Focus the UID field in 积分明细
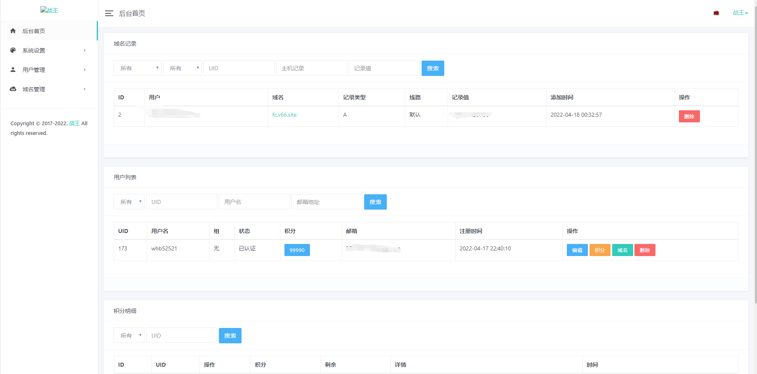Screen dimensions: 757x374 182,336
